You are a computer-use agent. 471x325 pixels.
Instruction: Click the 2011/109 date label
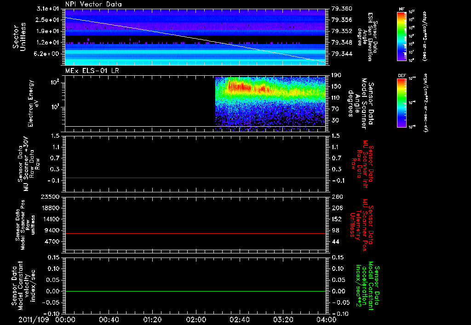point(33,319)
